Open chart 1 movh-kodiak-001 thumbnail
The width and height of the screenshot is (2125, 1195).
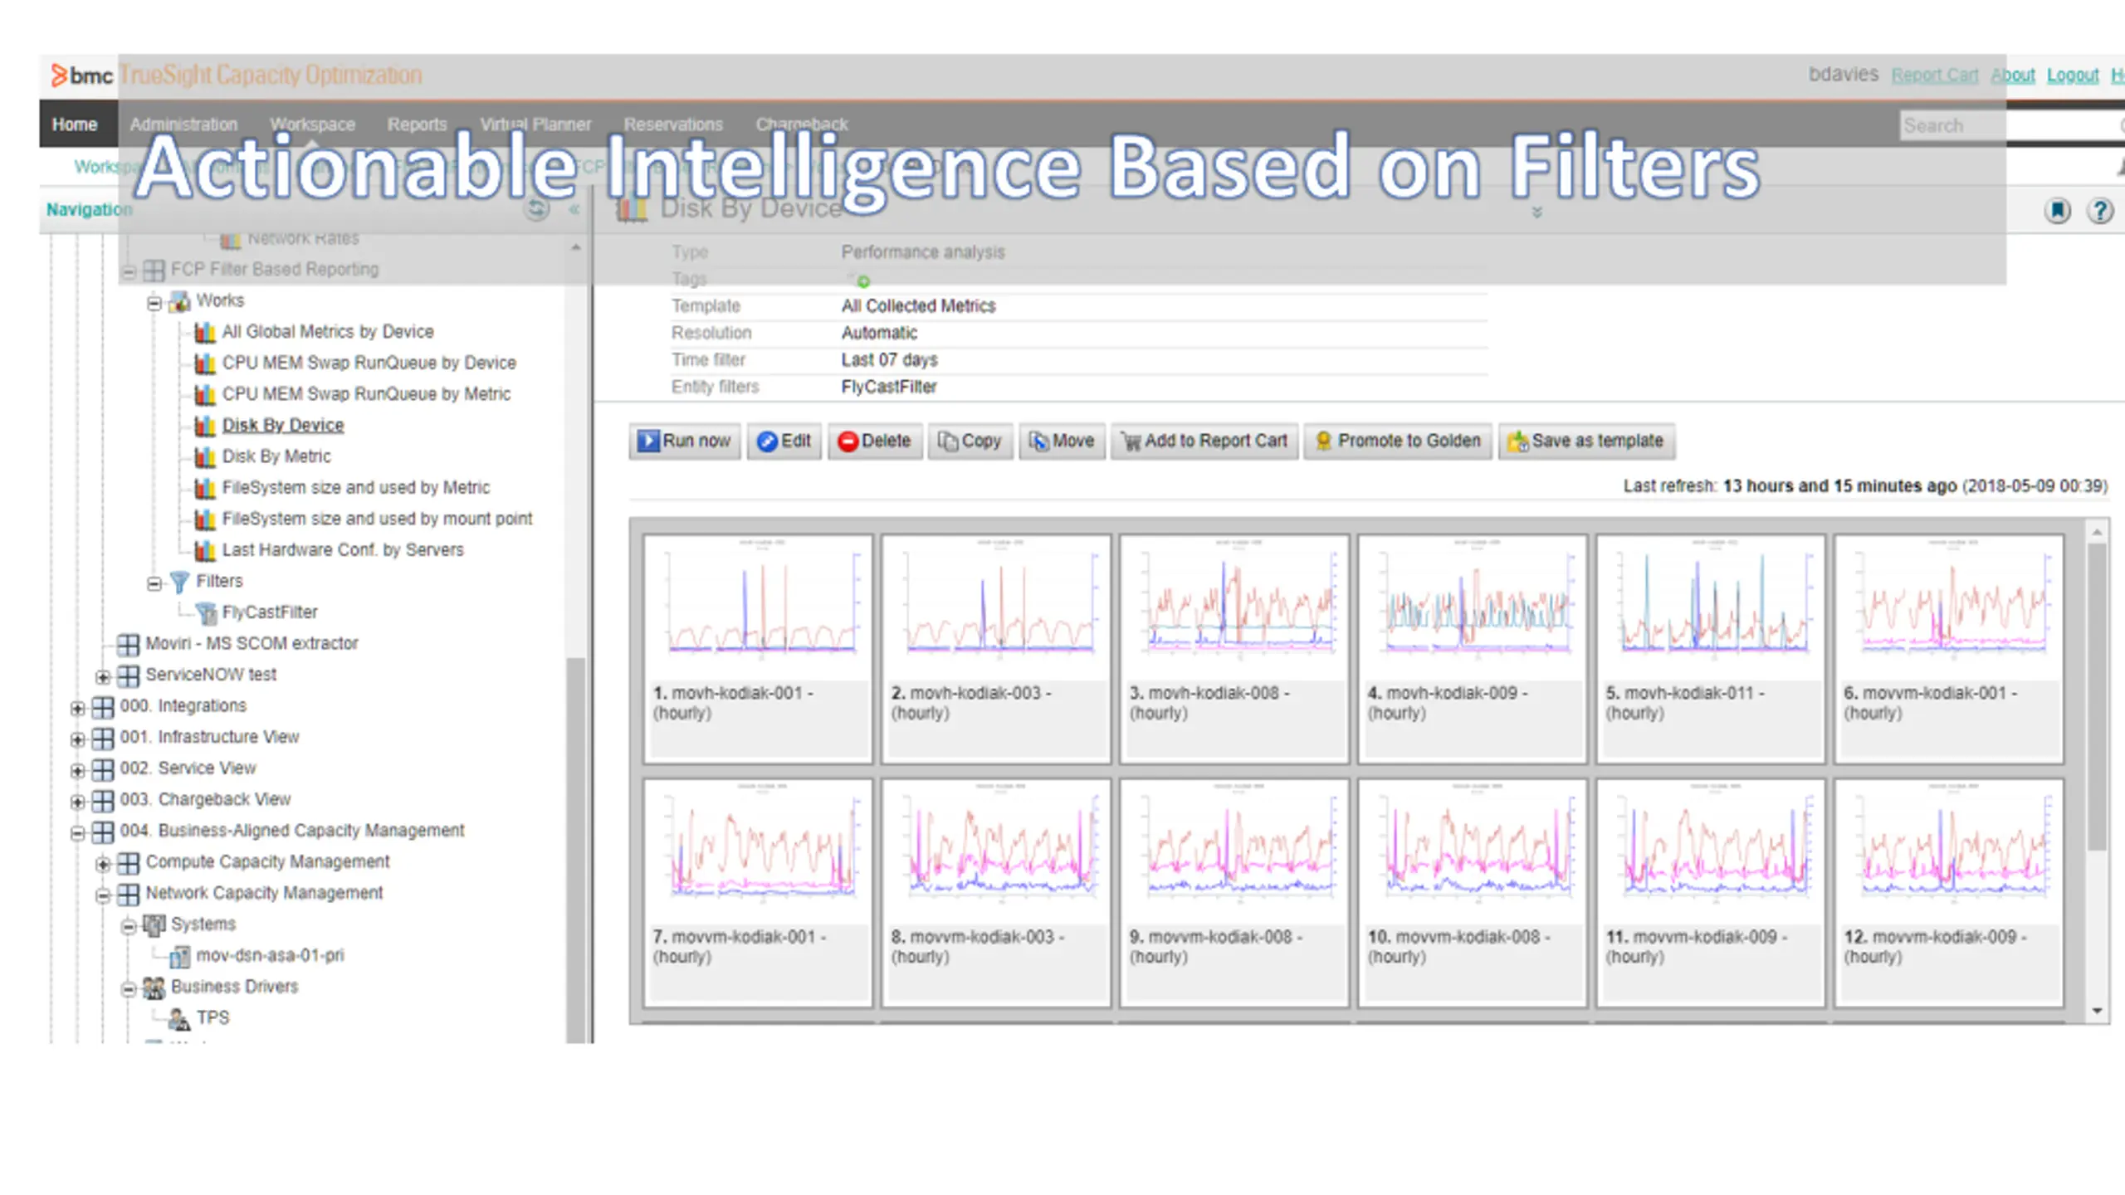pyautogui.click(x=758, y=648)
